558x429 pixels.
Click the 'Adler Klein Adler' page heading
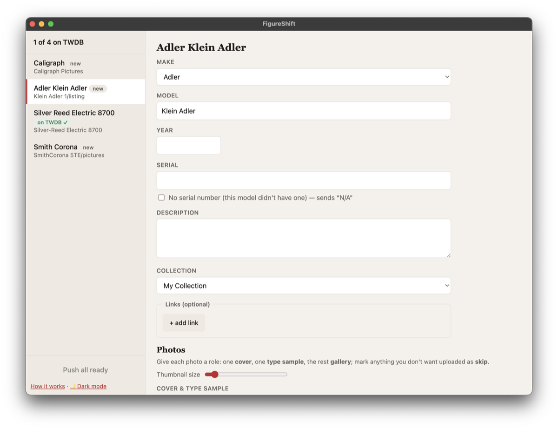point(201,47)
